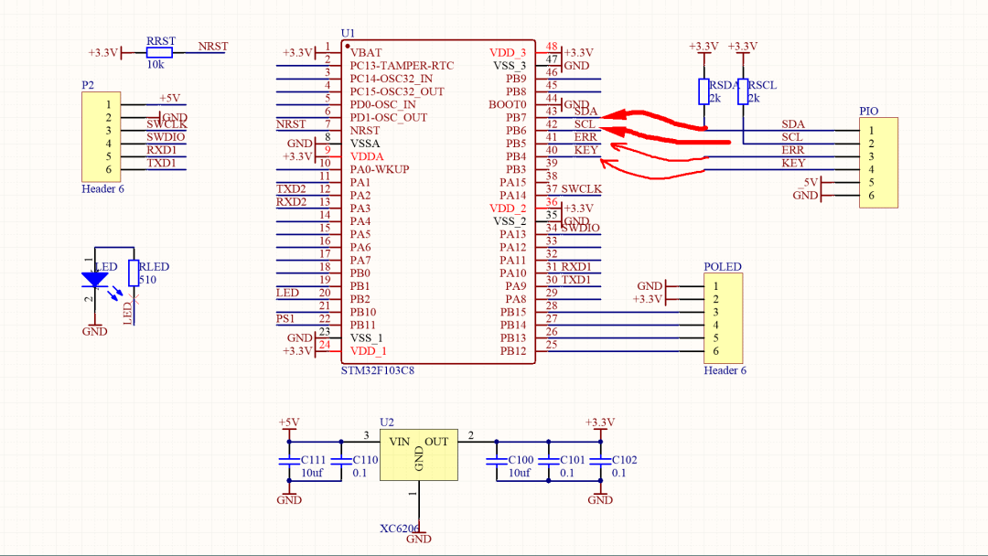Select the "510" resistor value
Screen dimensions: 988x556
(x=147, y=280)
